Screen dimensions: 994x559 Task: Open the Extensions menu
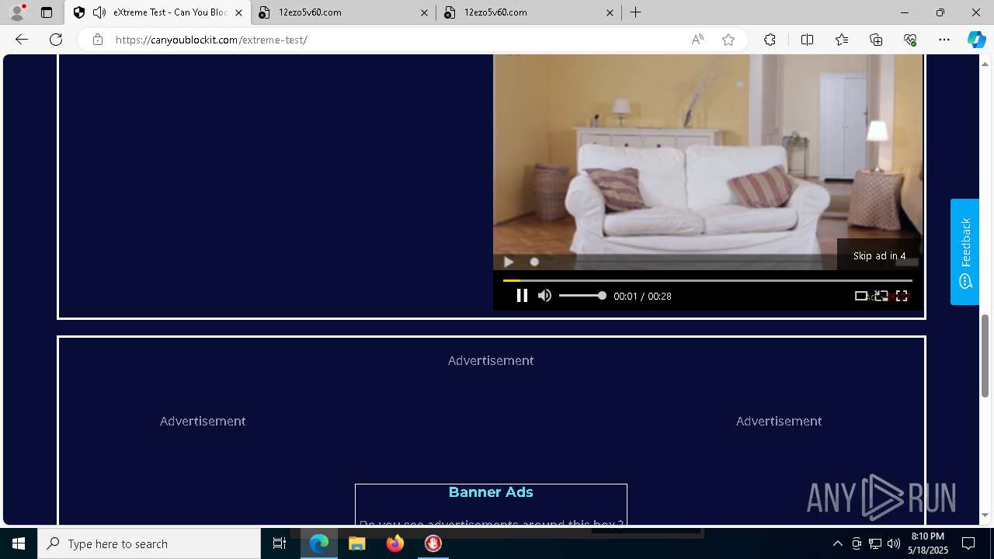[770, 40]
